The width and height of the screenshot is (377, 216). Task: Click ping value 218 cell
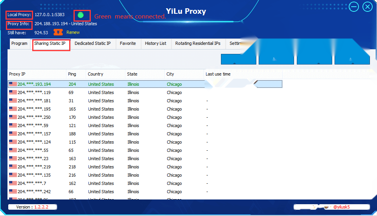pos(72,167)
